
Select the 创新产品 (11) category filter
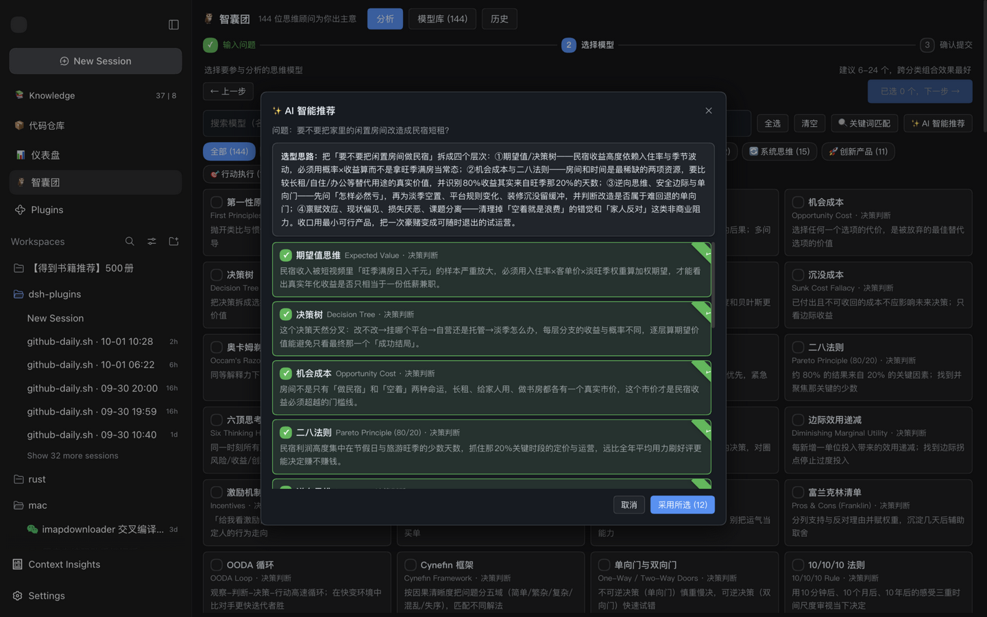[x=858, y=152]
